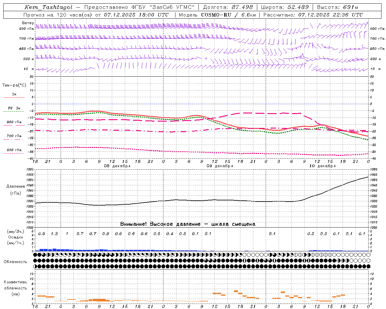
Task: Click the longitude value Долгота: 87.498
Action: (228, 7)
